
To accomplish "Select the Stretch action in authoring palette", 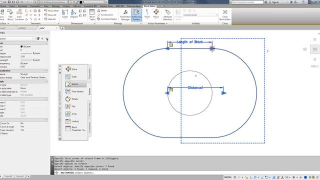I will click(x=75, y=84).
